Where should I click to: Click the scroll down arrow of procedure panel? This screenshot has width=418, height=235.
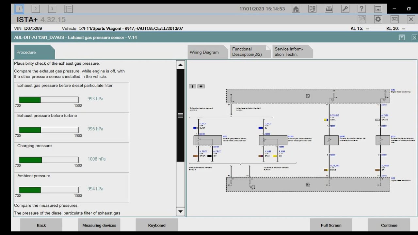pos(180,211)
